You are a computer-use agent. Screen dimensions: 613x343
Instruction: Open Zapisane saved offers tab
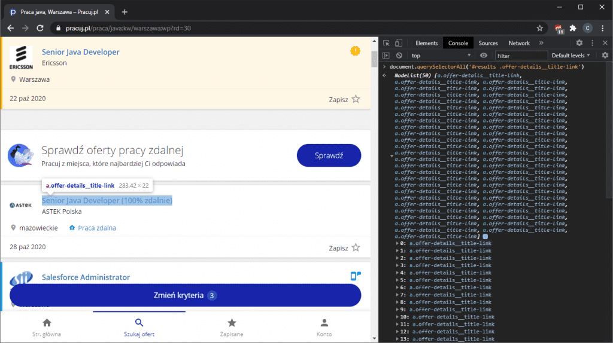pyautogui.click(x=232, y=327)
